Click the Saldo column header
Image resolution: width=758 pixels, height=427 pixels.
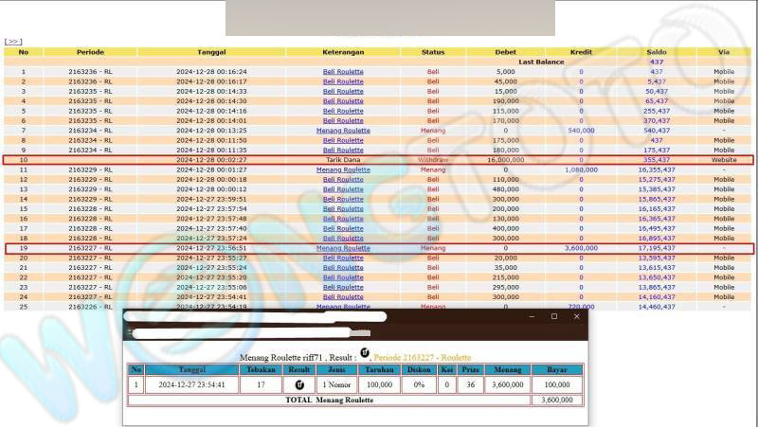[x=656, y=52]
